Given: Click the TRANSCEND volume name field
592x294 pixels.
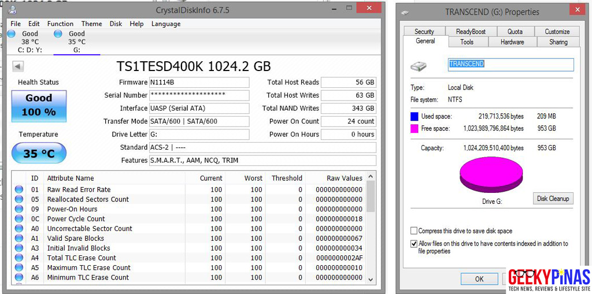Looking at the screenshot, I should (510, 65).
